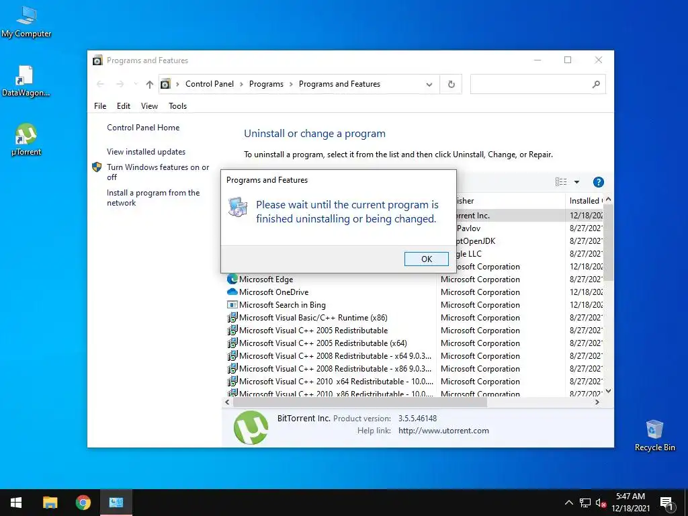The image size is (688, 516).
Task: Click the Refresh button next to address bar
Action: click(x=451, y=84)
